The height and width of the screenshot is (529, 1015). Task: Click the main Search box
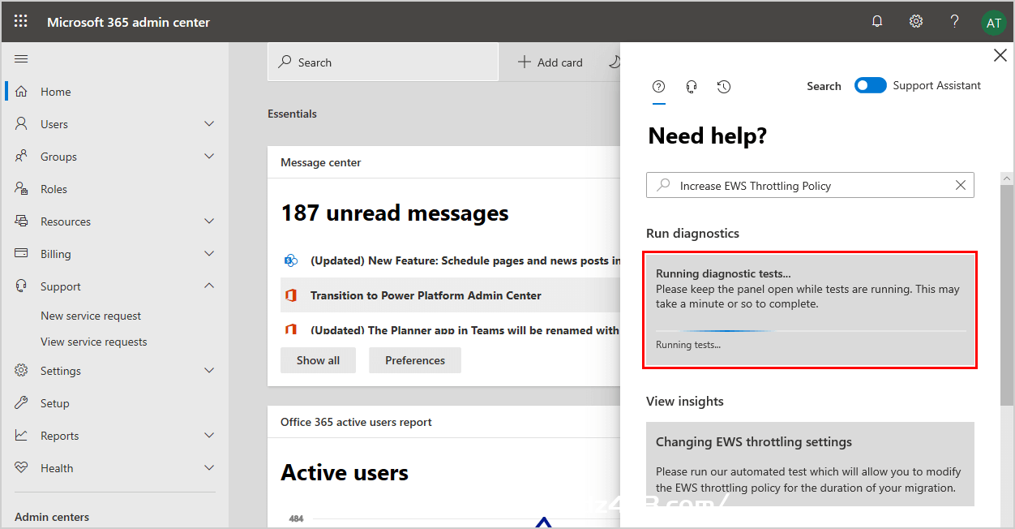(383, 62)
